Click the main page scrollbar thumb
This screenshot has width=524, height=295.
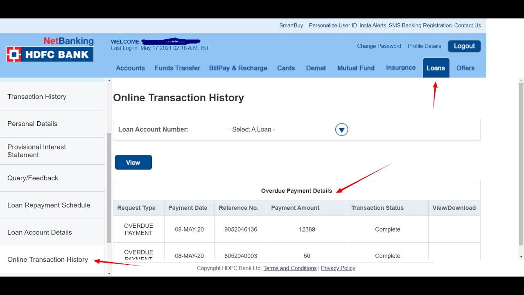(521, 164)
